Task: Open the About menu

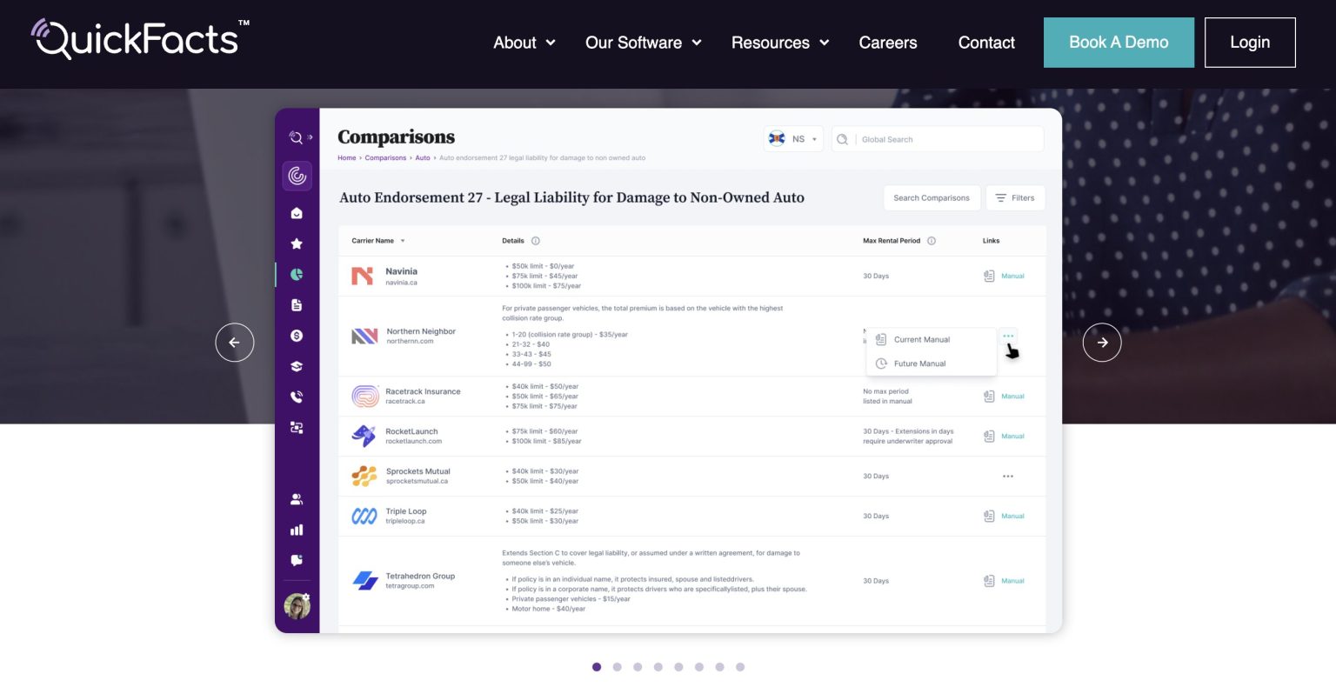Action: 524,43
